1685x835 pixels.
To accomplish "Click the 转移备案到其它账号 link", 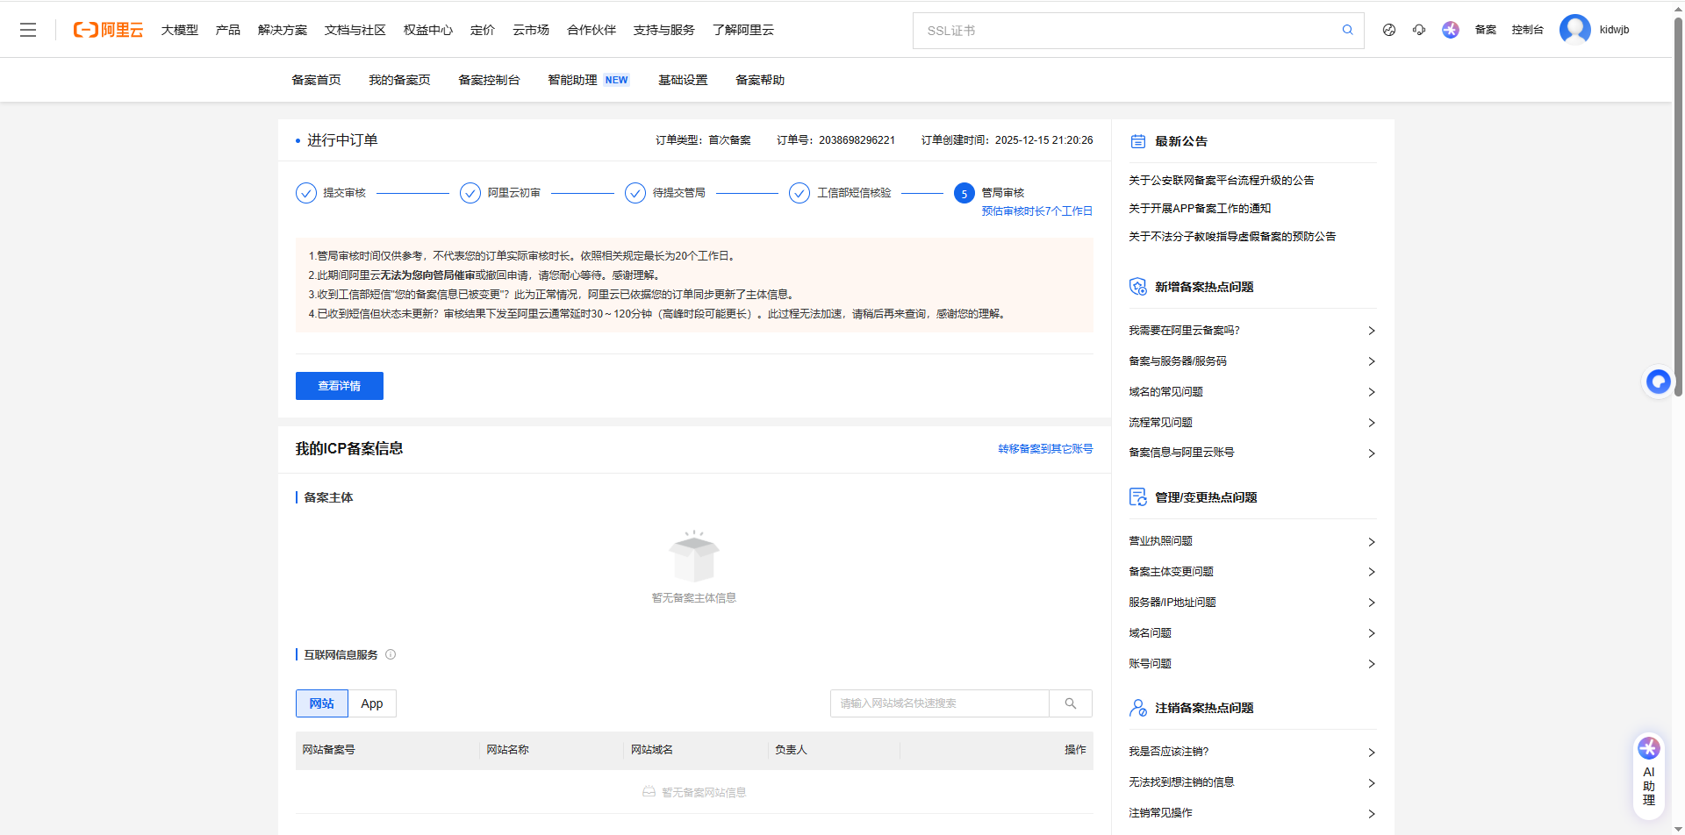I will (x=1044, y=449).
